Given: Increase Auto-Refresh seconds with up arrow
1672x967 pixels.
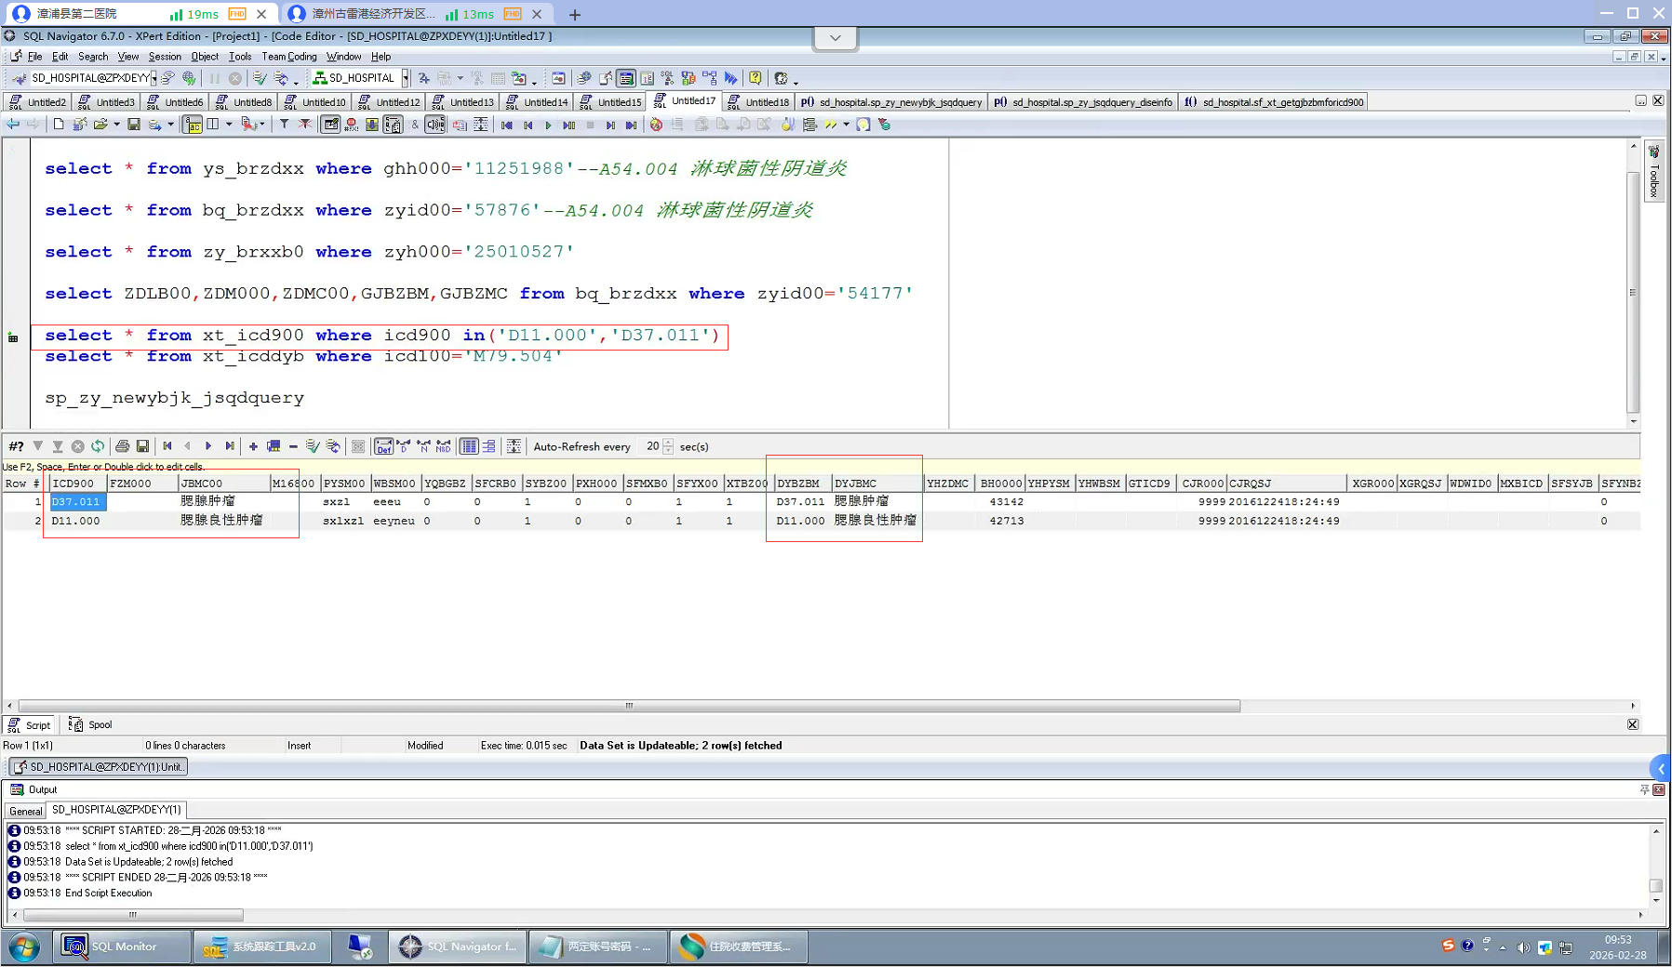Looking at the screenshot, I should [668, 443].
